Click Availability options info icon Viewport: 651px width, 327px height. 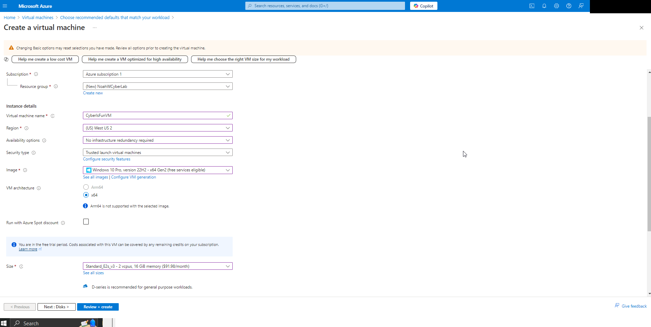click(44, 140)
